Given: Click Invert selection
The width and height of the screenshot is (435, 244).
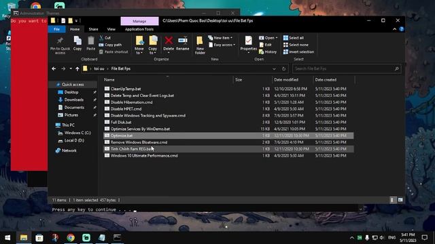Looking at the screenshot, I should [x=298, y=52].
